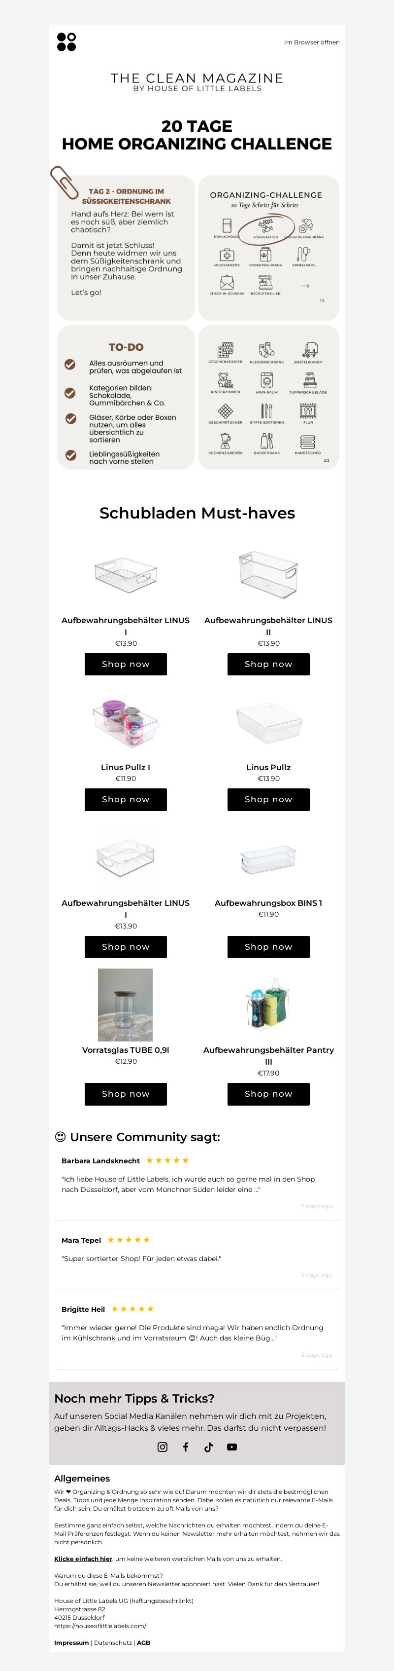394x1671 pixels.
Task: Click the Medikamente first-aid icon
Action: tap(227, 255)
